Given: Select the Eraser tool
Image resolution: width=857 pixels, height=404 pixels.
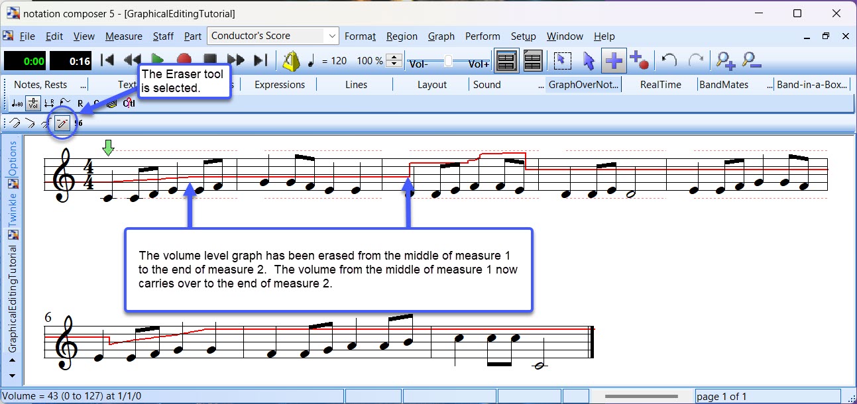Looking at the screenshot, I should 62,123.
